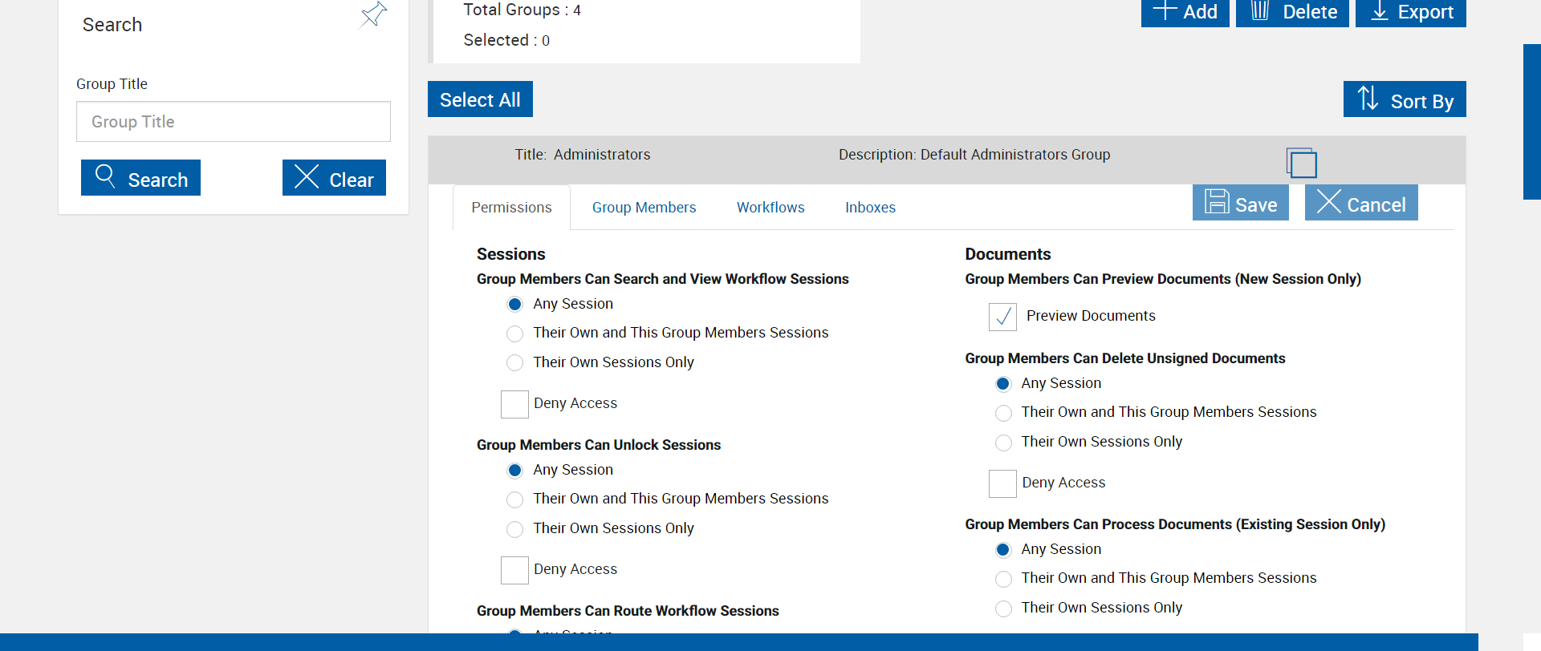Go to the Inboxes tab
Viewport: 1541px width, 651px height.
870,208
